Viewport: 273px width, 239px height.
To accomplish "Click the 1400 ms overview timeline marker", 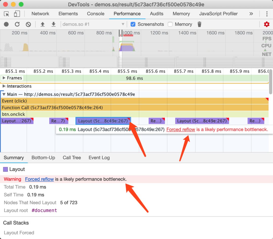I will [x=187, y=33].
